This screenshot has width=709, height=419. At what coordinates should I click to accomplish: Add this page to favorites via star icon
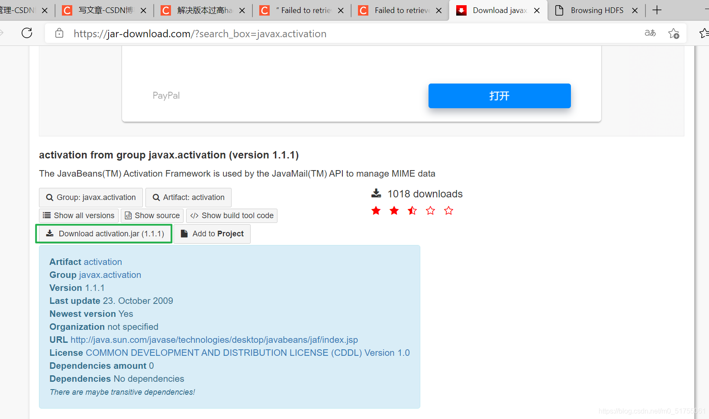click(x=674, y=33)
